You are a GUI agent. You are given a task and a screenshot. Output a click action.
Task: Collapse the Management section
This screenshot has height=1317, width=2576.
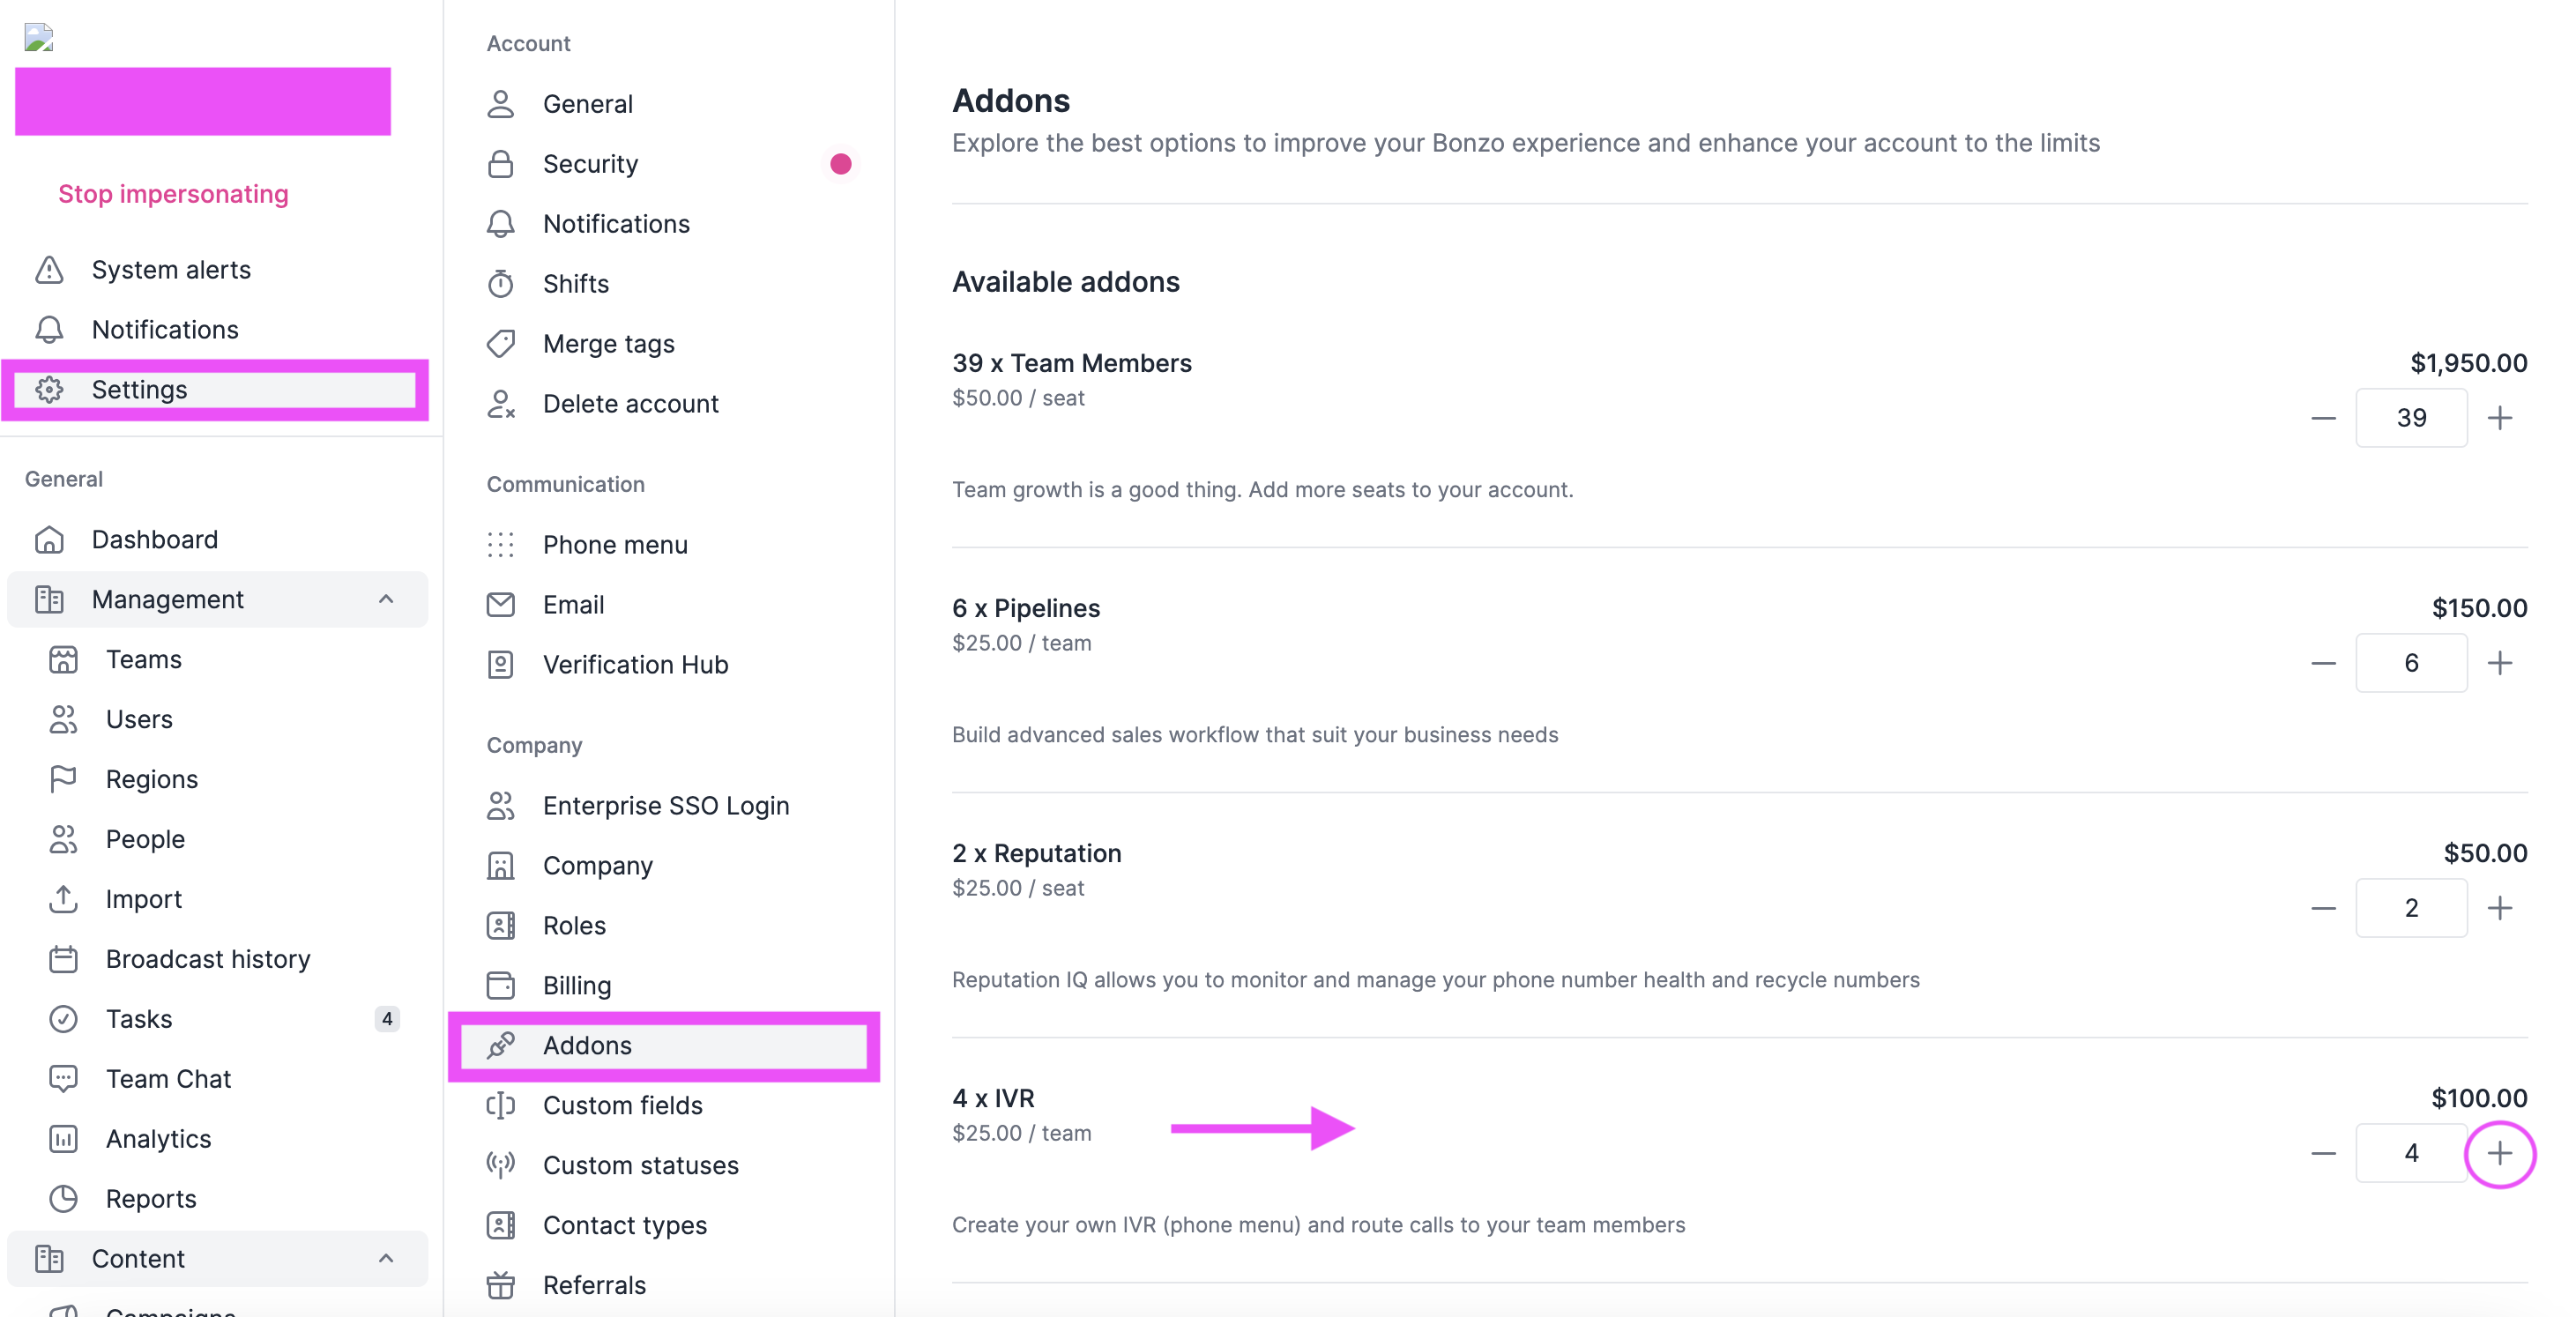click(x=387, y=599)
